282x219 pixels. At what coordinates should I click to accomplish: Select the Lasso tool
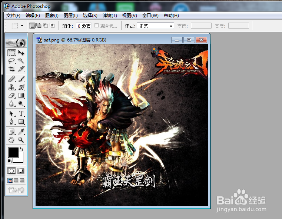click(x=12, y=61)
